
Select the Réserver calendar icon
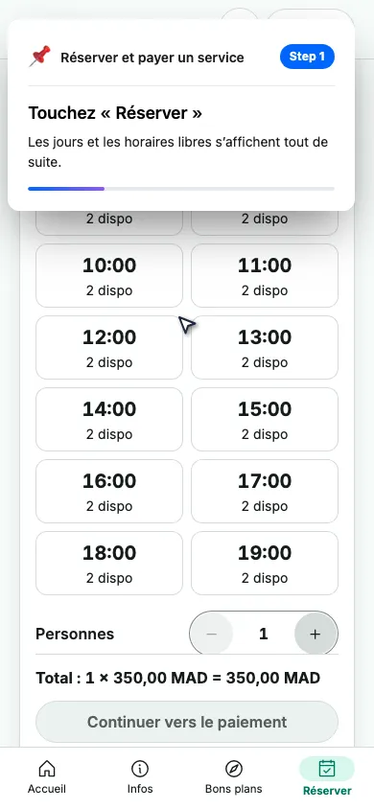pyautogui.click(x=327, y=768)
